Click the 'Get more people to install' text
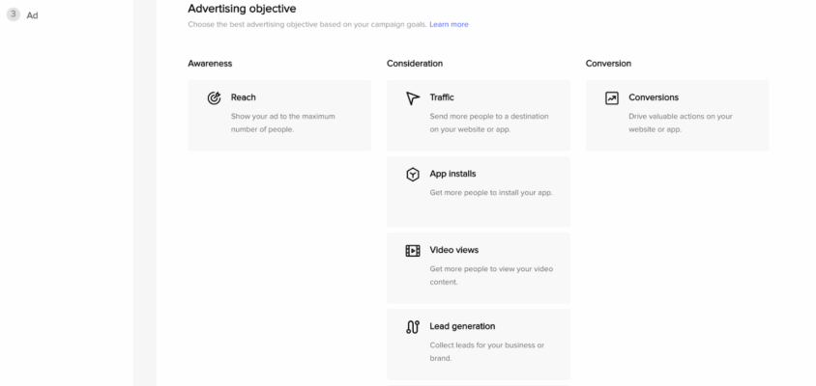 click(x=491, y=192)
